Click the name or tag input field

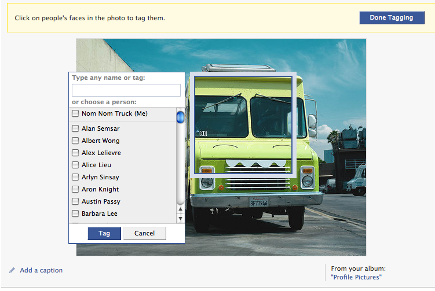(x=126, y=90)
